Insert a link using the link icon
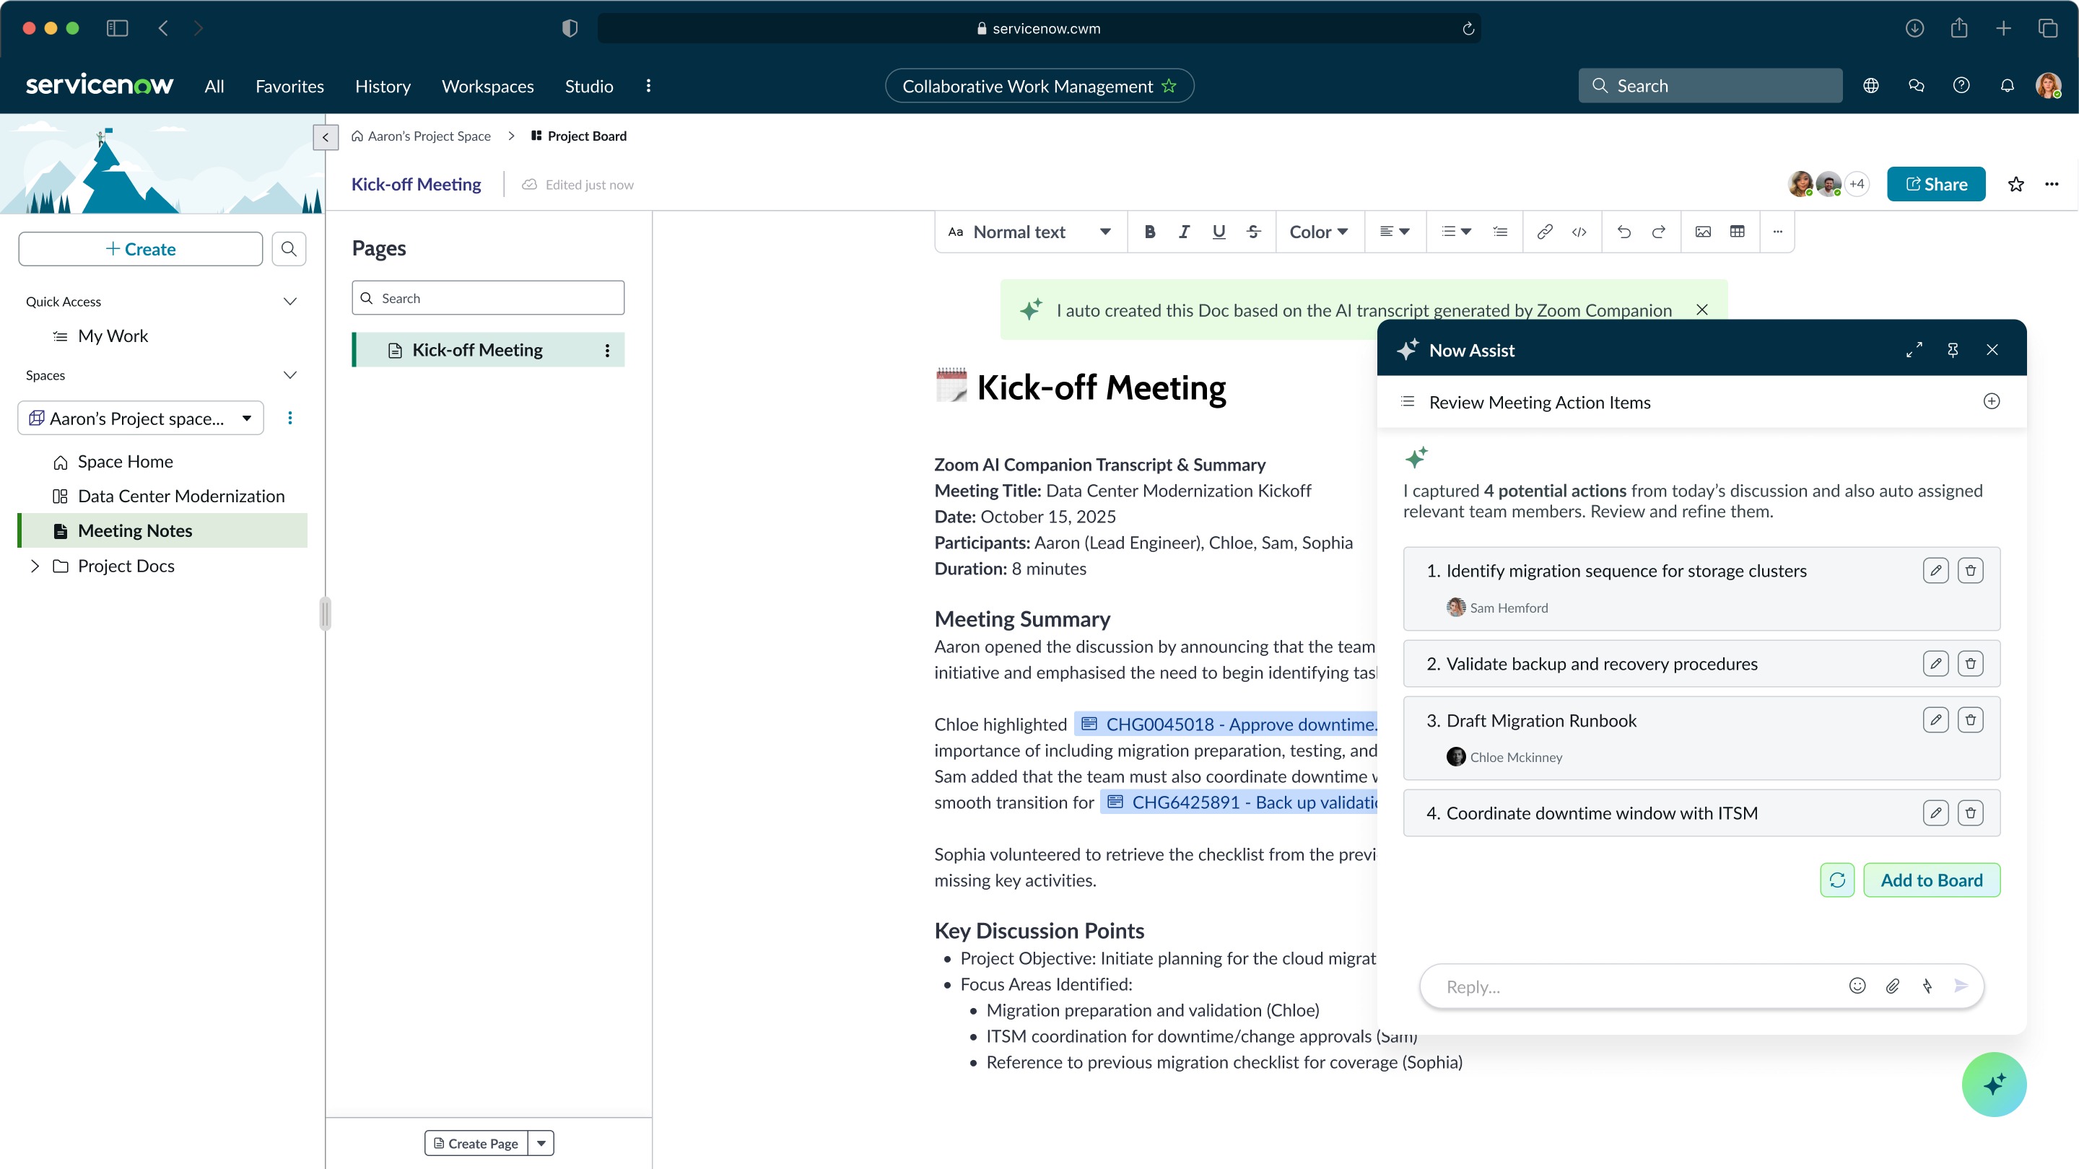Viewport: 2079px width, 1169px height. tap(1545, 232)
